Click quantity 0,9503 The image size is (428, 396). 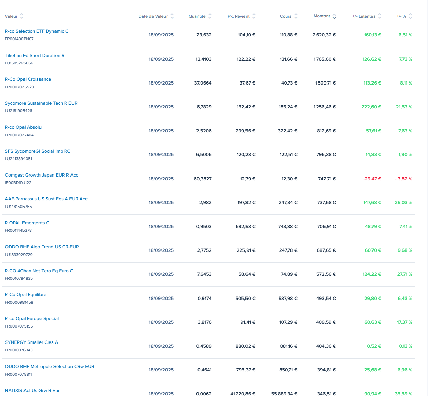coord(204,226)
